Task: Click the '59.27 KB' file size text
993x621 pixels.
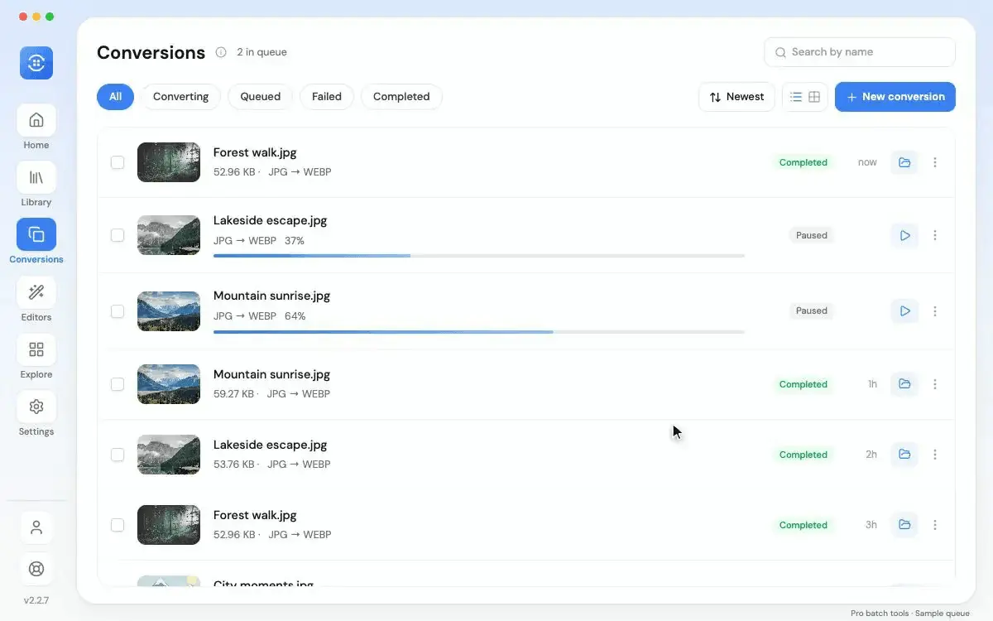Action: 233,394
